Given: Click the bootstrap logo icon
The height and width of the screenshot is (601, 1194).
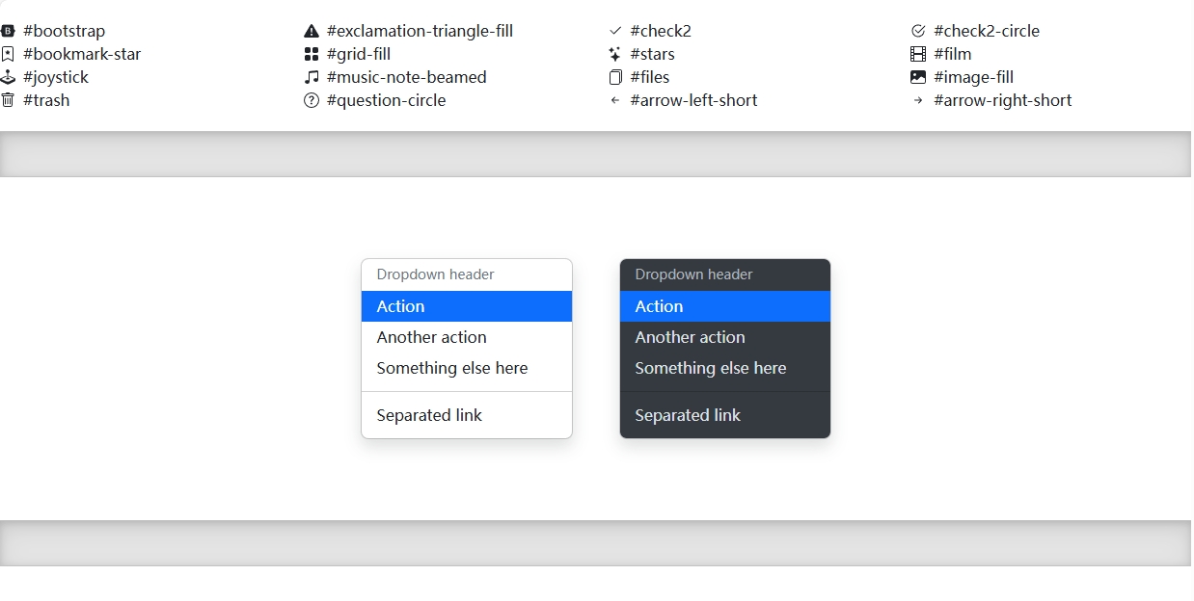Looking at the screenshot, I should [x=8, y=31].
